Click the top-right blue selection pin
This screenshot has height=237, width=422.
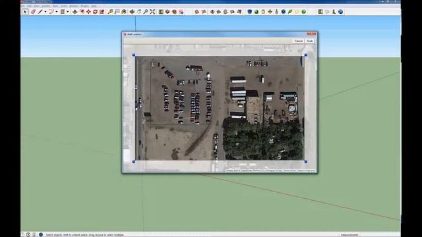306,55
